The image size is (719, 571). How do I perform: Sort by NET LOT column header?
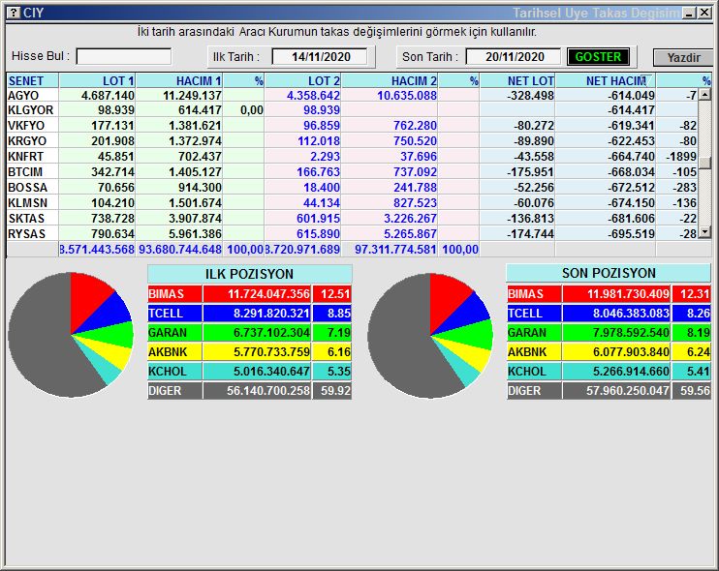(x=517, y=81)
